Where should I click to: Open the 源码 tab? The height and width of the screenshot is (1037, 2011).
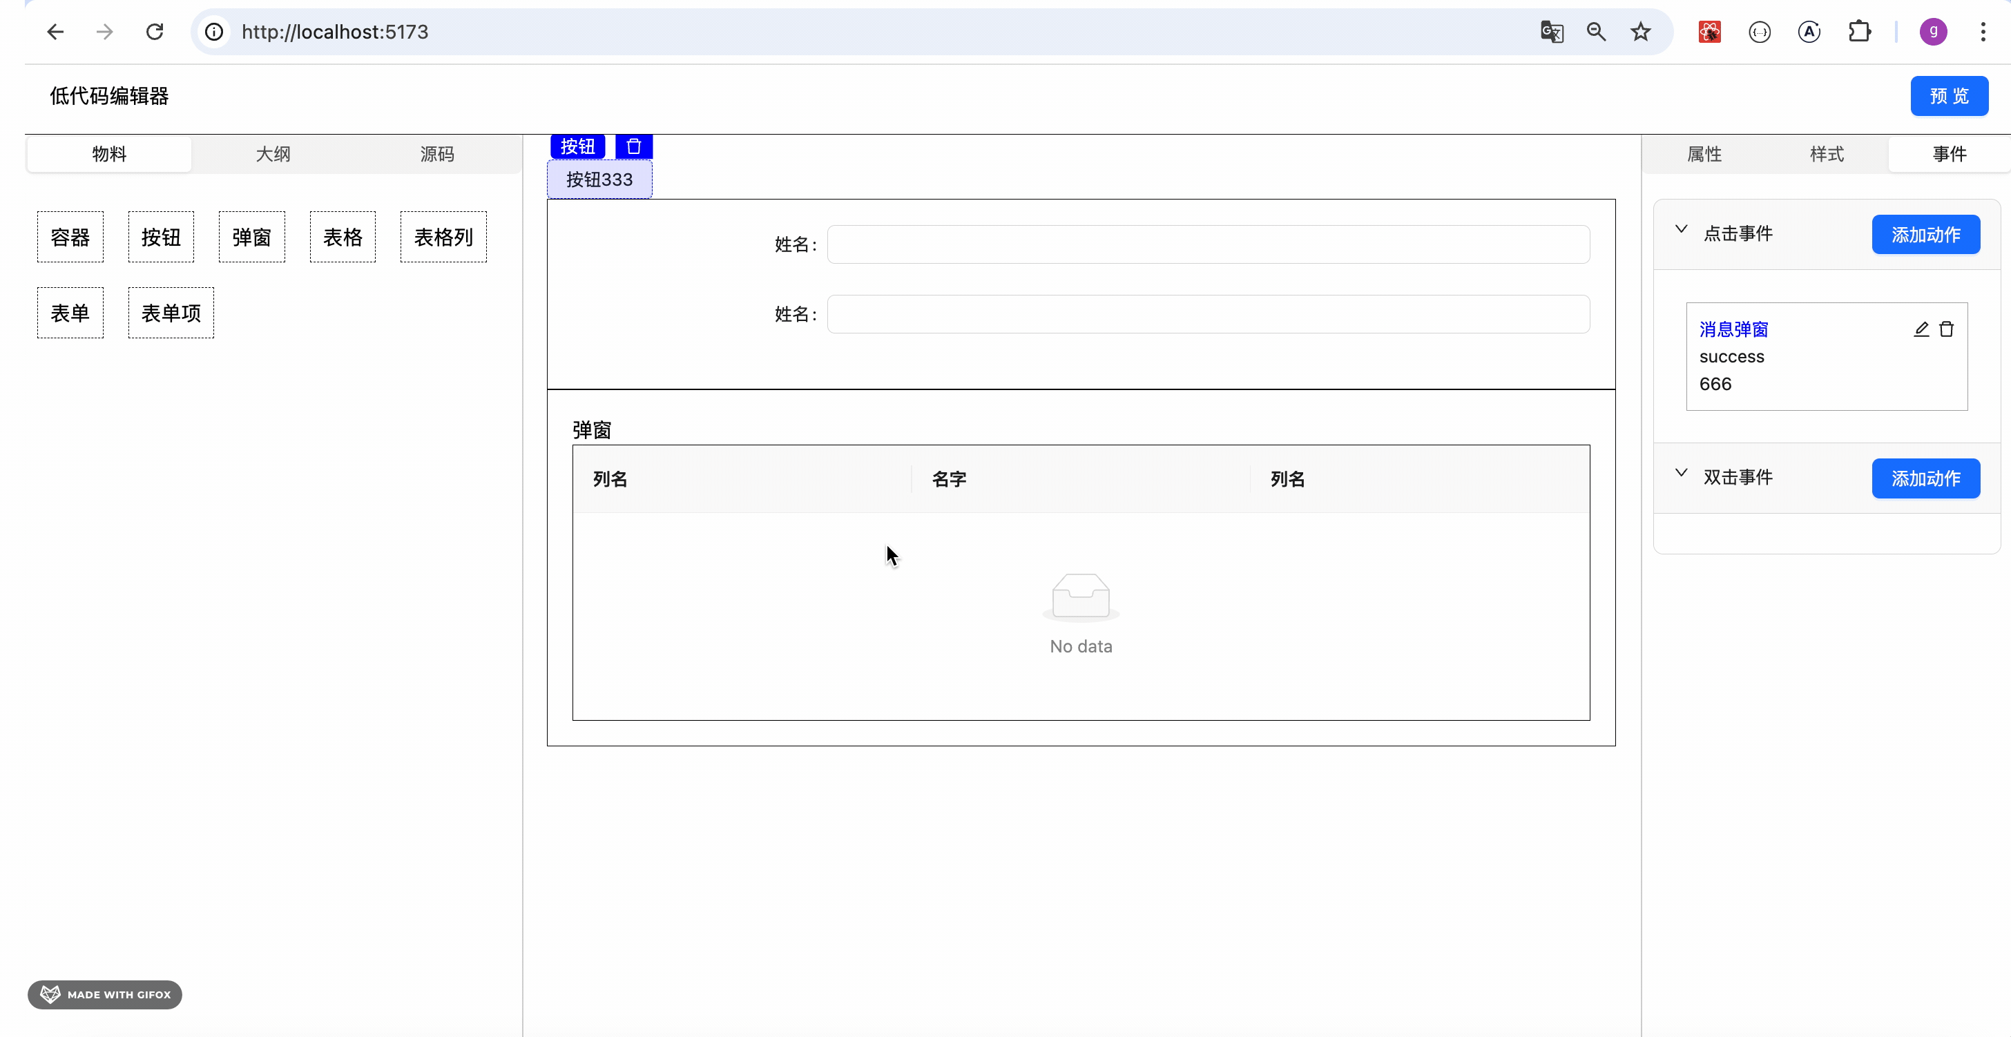pos(437,154)
